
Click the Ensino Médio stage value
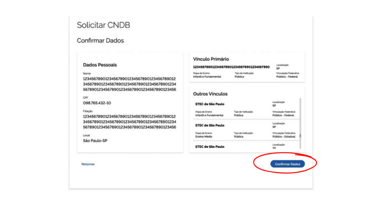pyautogui.click(x=205, y=137)
